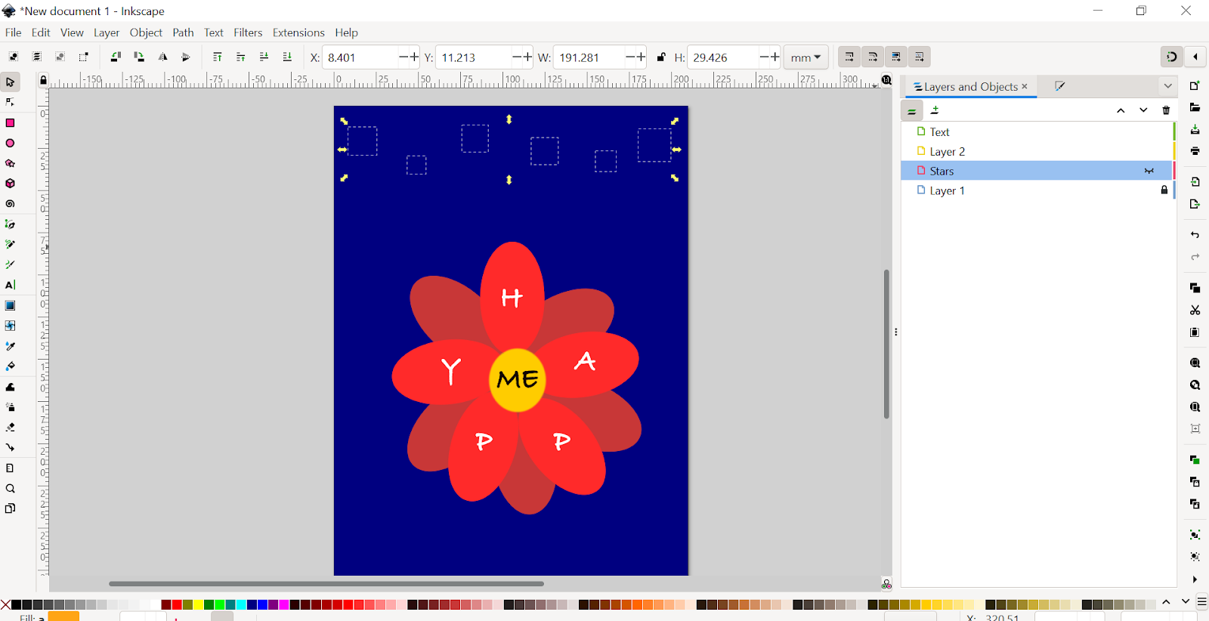Screen dimensions: 1209x621
Task: Move layer up with chevron arrow
Action: click(1121, 110)
